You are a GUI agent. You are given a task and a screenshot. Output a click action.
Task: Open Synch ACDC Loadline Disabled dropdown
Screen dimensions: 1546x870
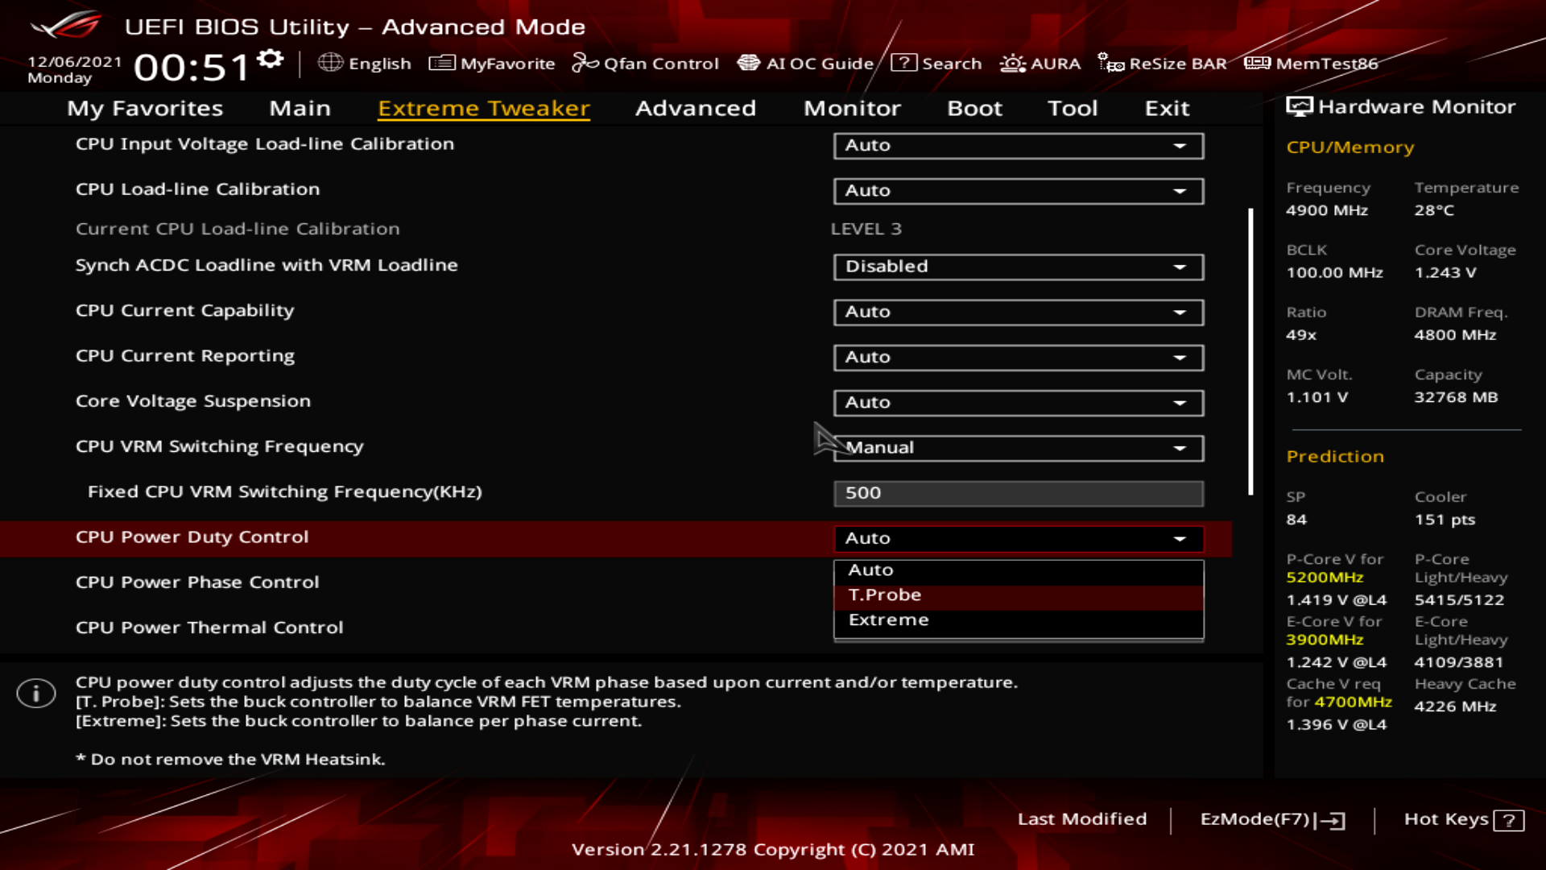point(1018,267)
